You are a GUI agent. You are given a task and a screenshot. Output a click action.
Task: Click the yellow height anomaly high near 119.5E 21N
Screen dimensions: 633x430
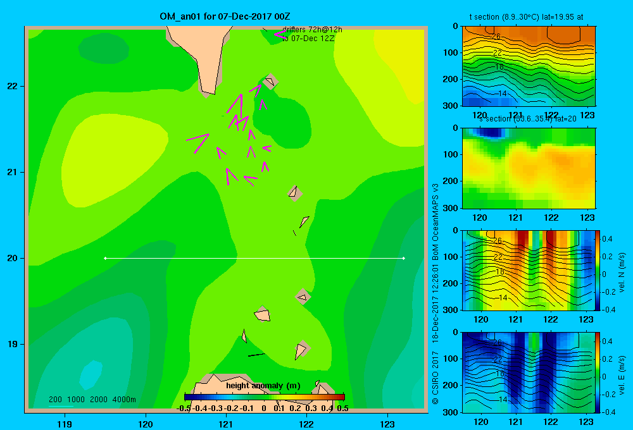coord(113,159)
